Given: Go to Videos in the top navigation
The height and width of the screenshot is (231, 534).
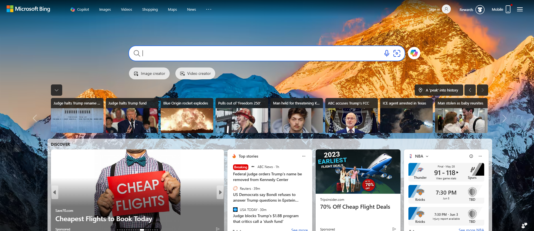Looking at the screenshot, I should pos(126,9).
